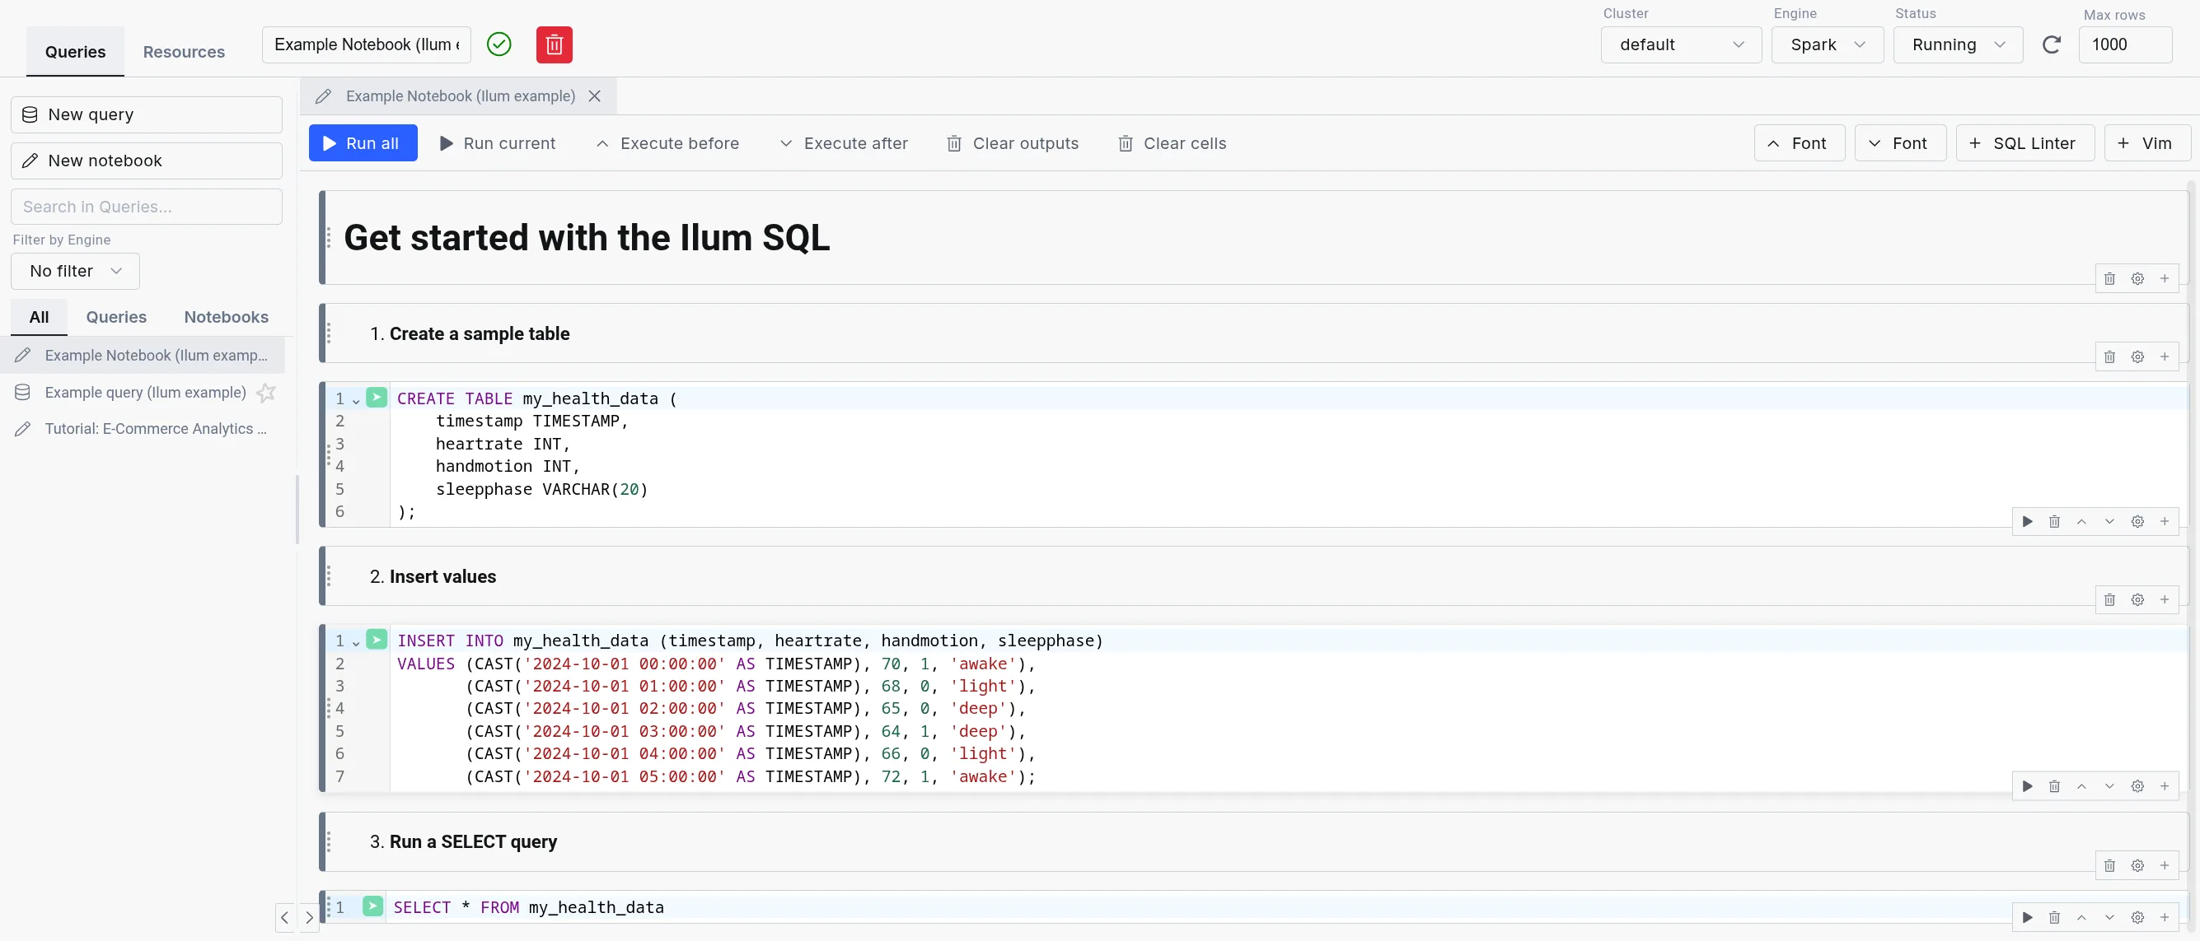Click the Execute before button
Viewport: 2200px width, 941px height.
point(669,143)
